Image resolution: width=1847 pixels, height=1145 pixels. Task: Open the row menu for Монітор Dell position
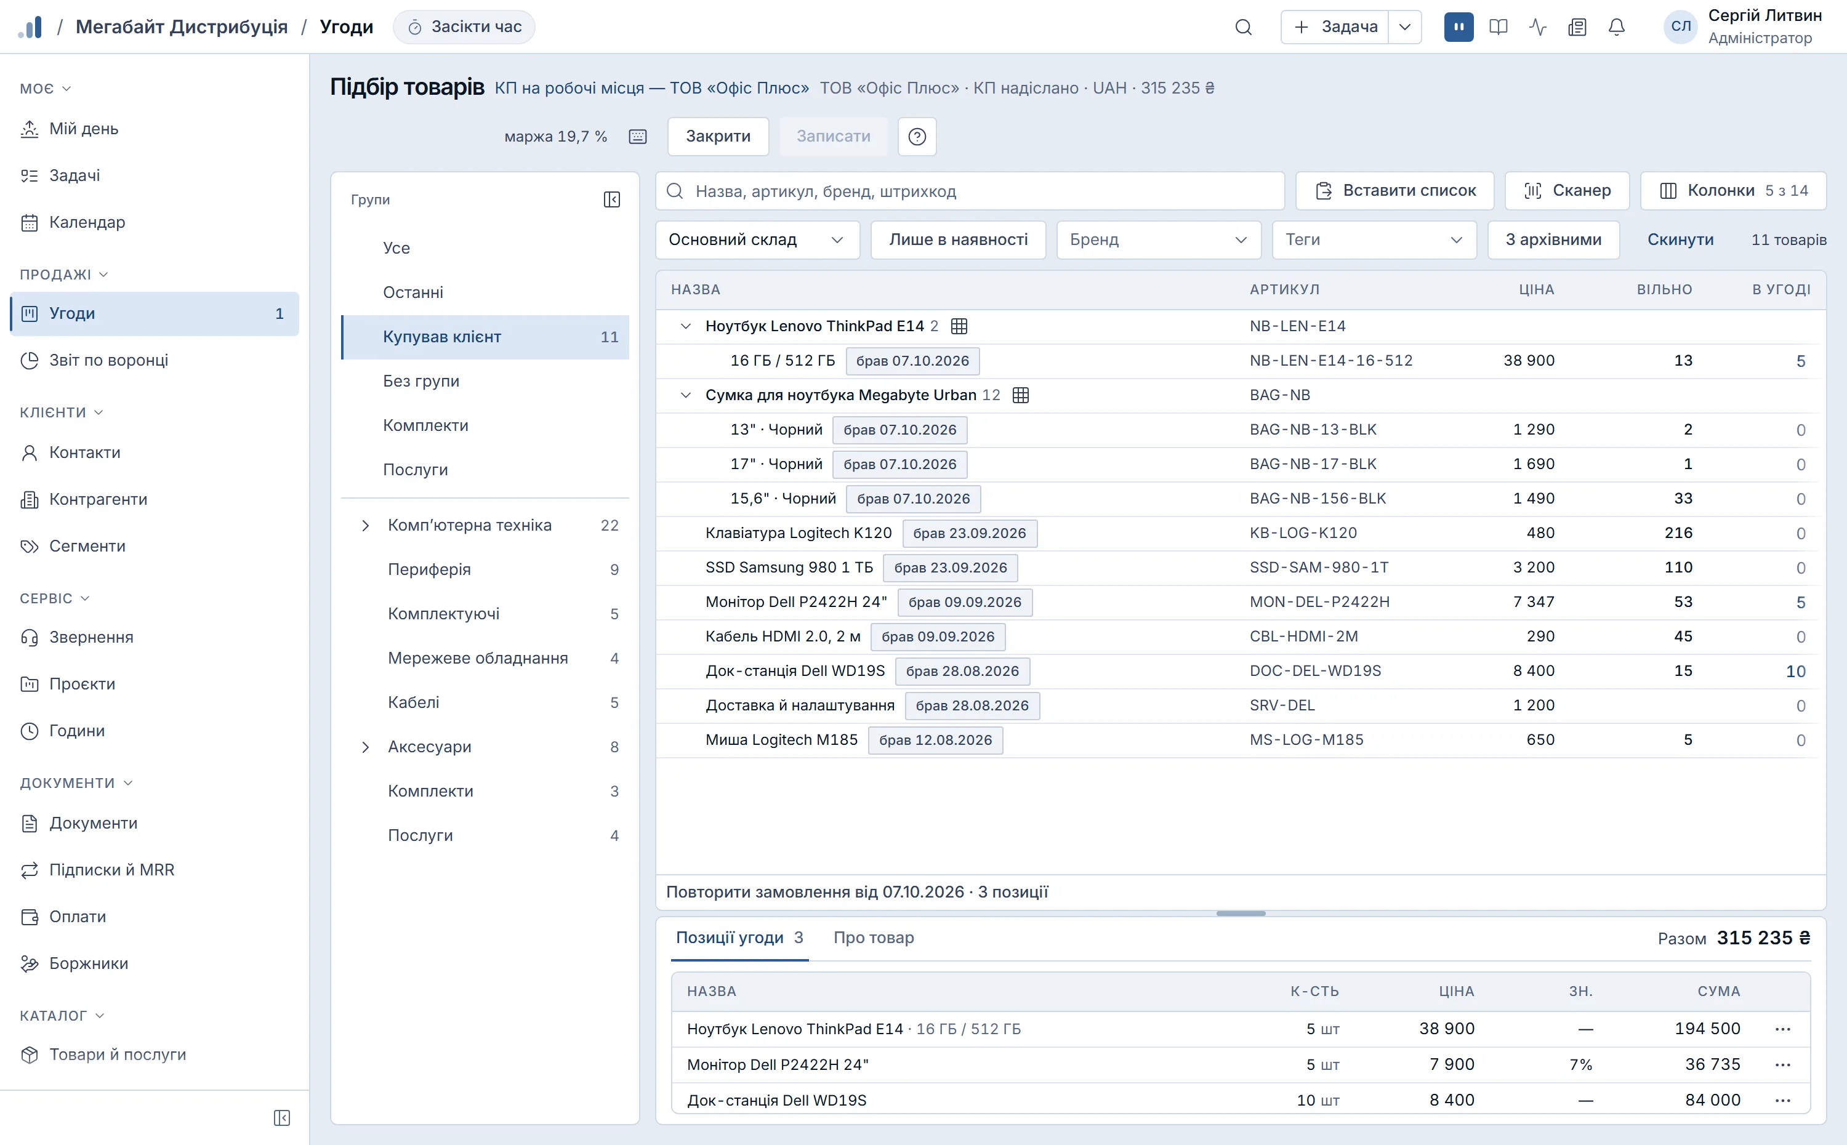click(1782, 1064)
